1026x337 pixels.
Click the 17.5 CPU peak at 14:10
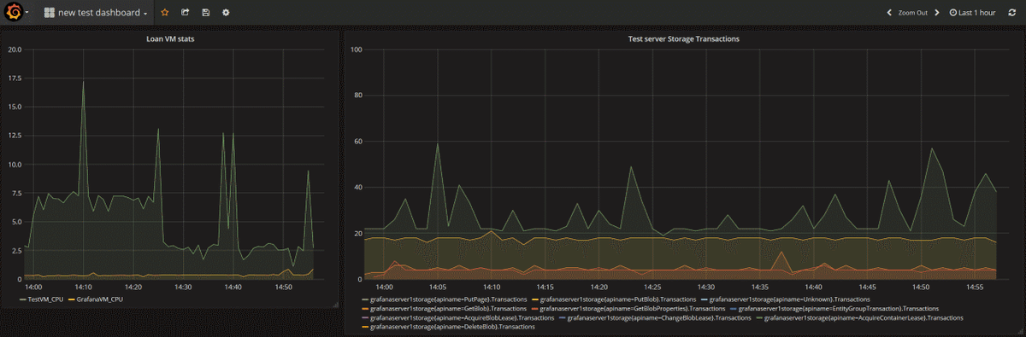tap(83, 82)
